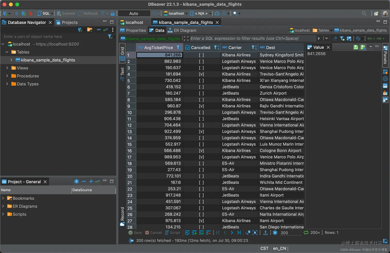Click the gray global search magnifier
This screenshot has width=390, height=253.
364,13
